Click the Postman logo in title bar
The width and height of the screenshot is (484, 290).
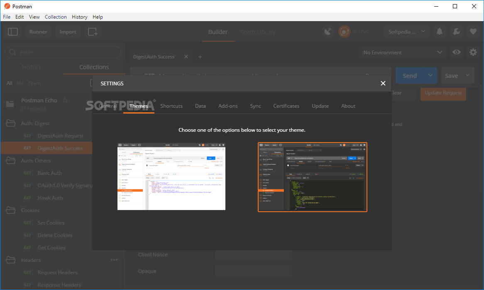pos(7,6)
